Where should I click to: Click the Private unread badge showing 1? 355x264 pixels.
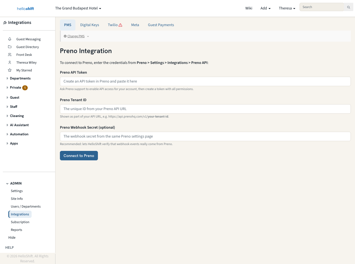(25, 88)
